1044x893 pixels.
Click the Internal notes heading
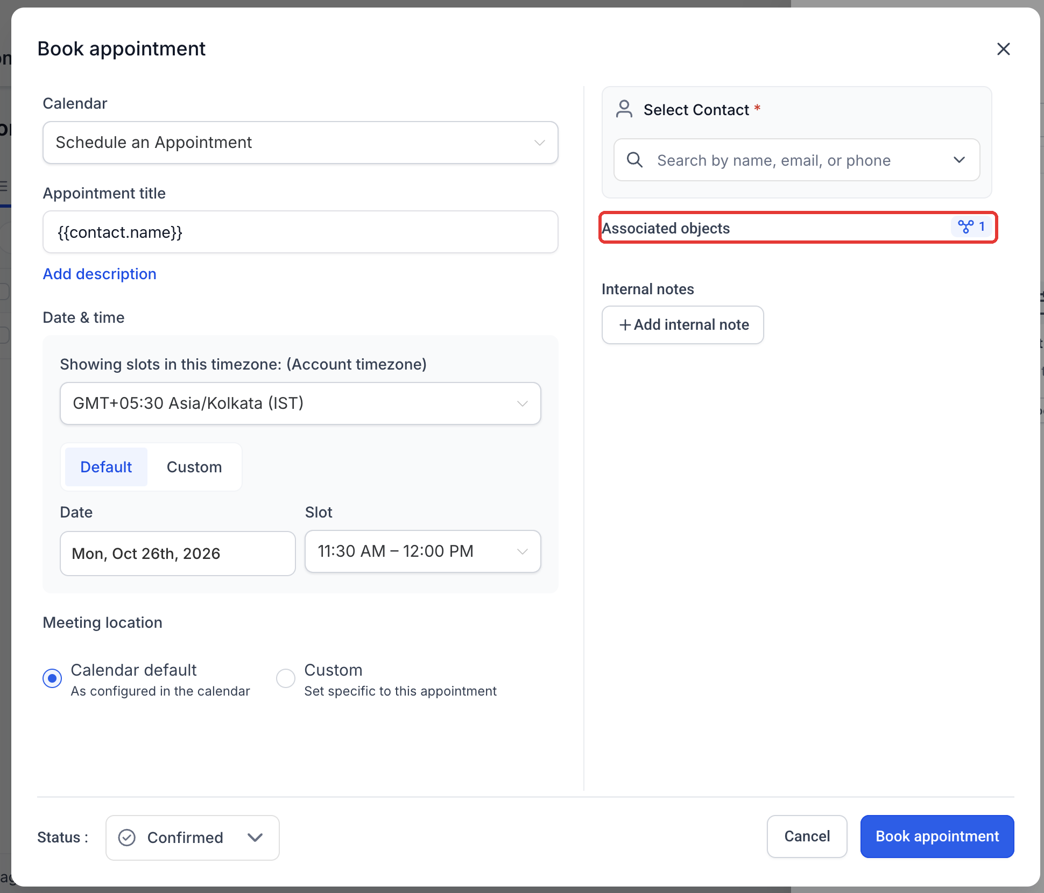648,289
